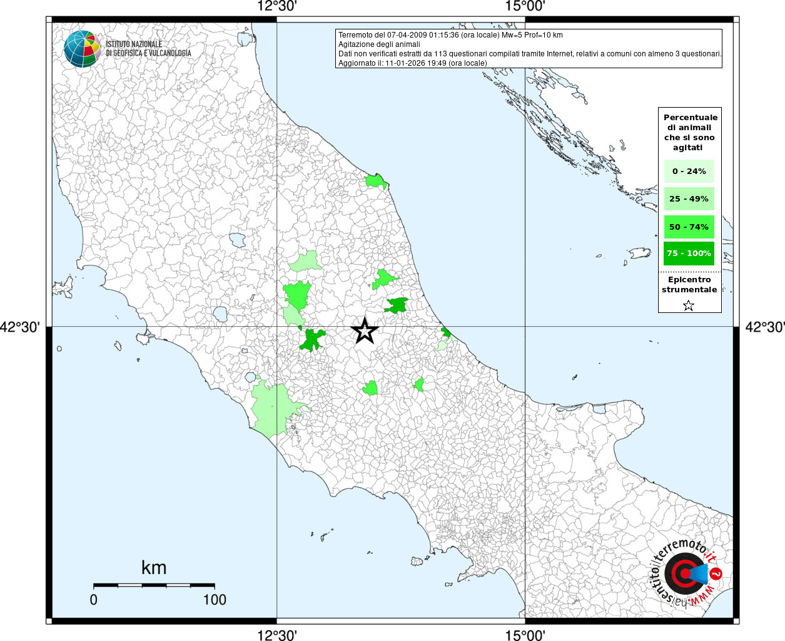Viewport: 785px width, 641px height.
Task: Click Lake Trasimeno on the map
Action: [237, 240]
